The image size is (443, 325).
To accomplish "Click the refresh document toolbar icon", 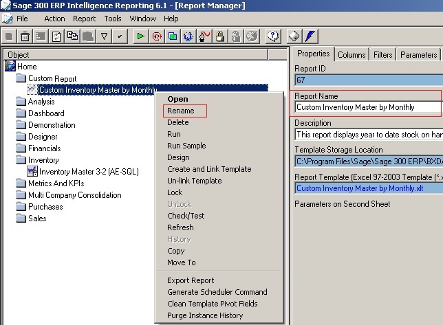I will coord(56,36).
